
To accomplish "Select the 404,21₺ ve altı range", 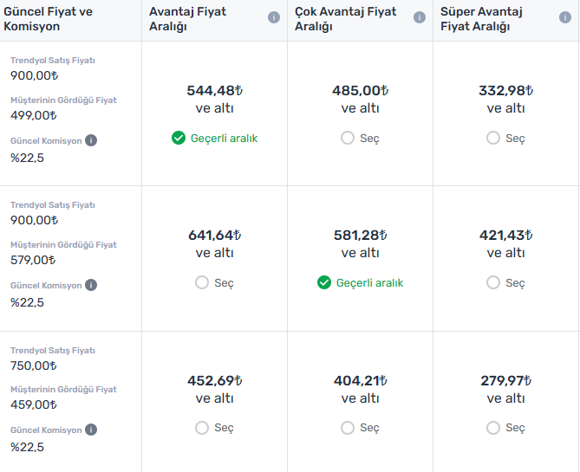I will pos(348,428).
